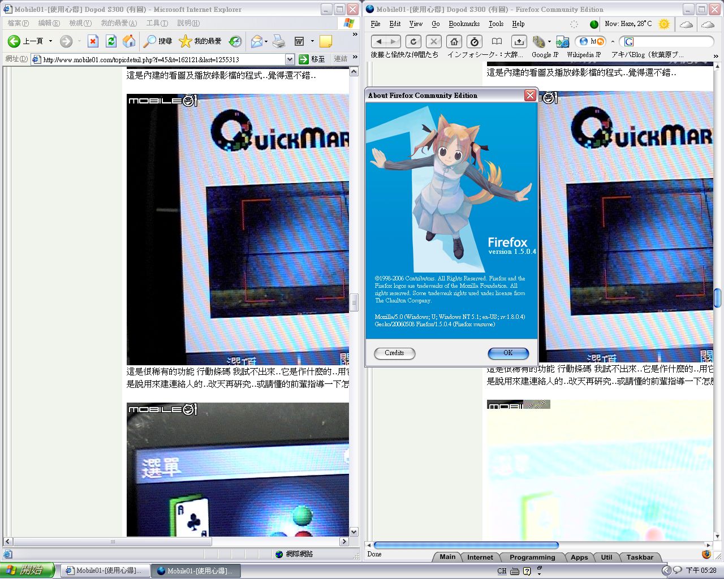Click the view-in-IE icon in Firefox toolbar
The height and width of the screenshot is (579, 724).
click(x=562, y=41)
